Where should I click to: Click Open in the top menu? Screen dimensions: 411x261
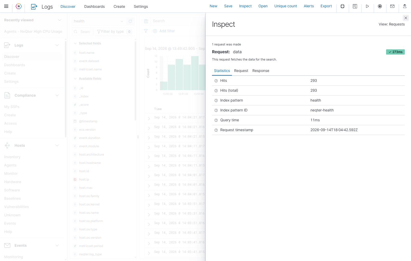[x=263, y=6]
